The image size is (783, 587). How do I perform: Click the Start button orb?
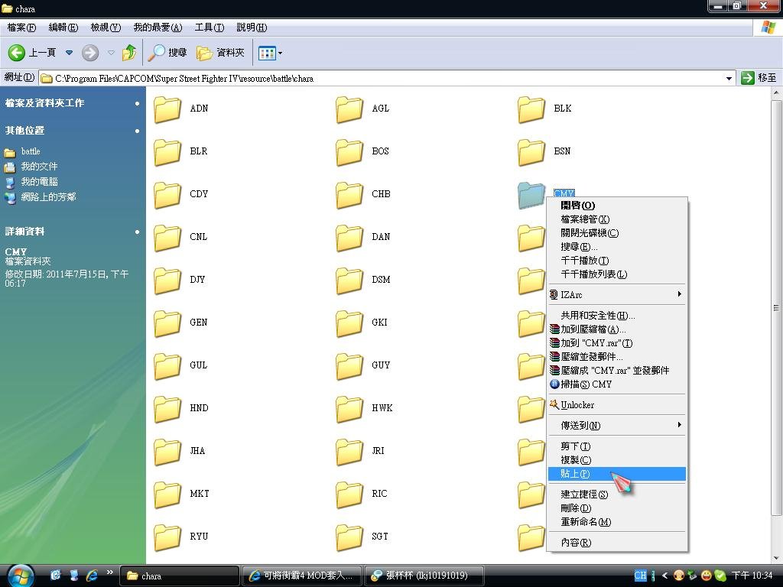(20, 575)
